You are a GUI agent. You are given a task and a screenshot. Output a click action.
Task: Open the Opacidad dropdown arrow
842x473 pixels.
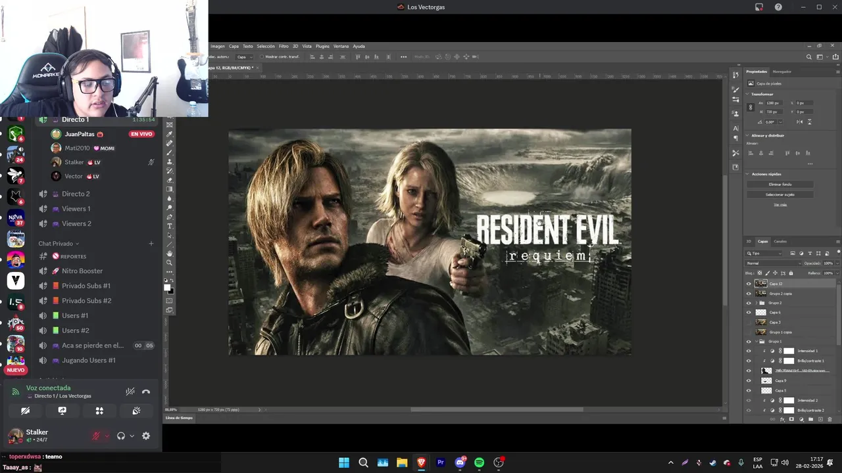pos(837,263)
